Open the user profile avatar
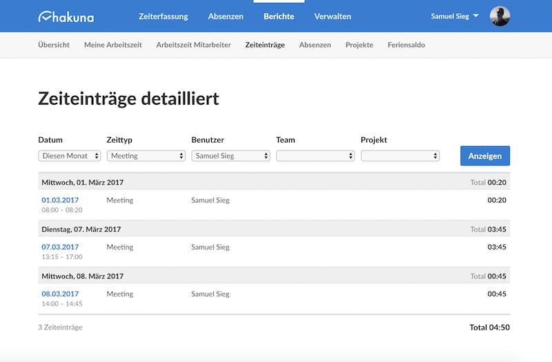The width and height of the screenshot is (552, 362). [x=500, y=16]
